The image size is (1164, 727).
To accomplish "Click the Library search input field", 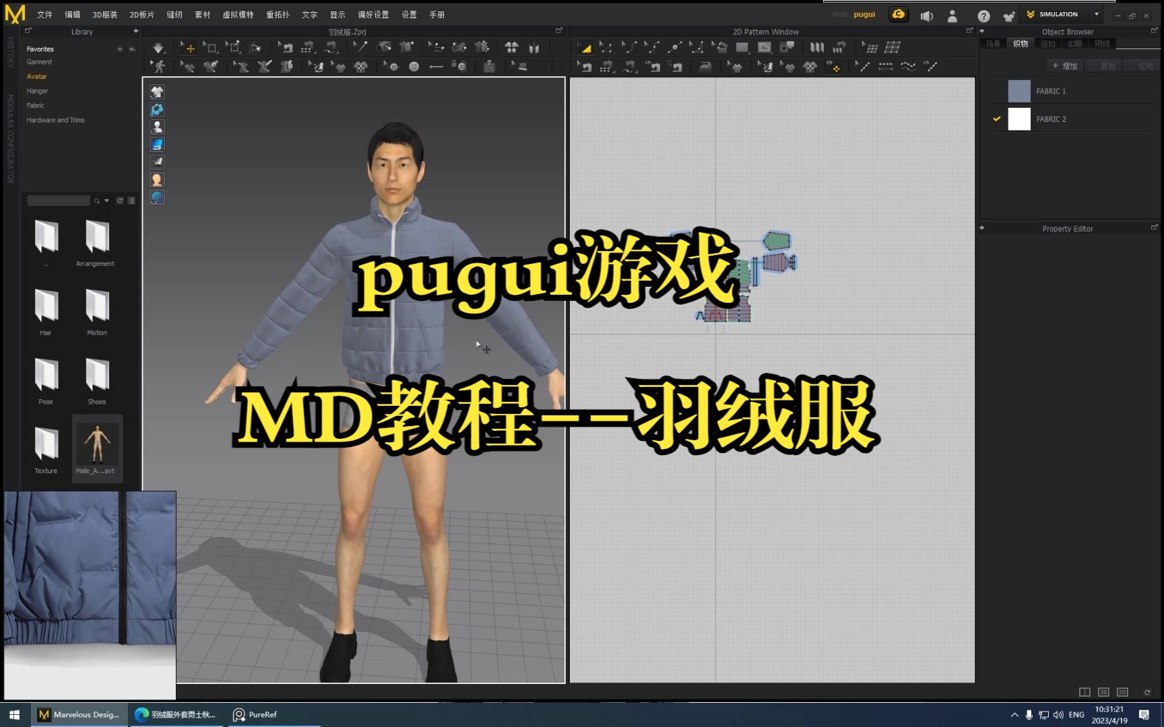I will pyautogui.click(x=58, y=201).
